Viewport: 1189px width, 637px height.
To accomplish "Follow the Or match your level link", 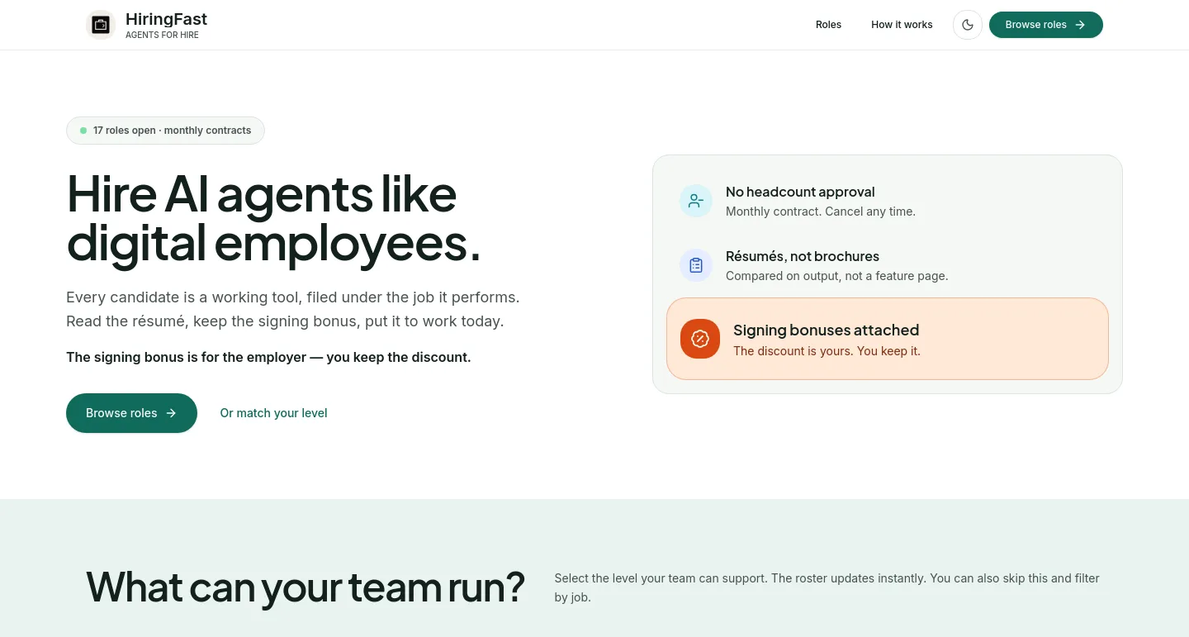I will [x=273, y=413].
